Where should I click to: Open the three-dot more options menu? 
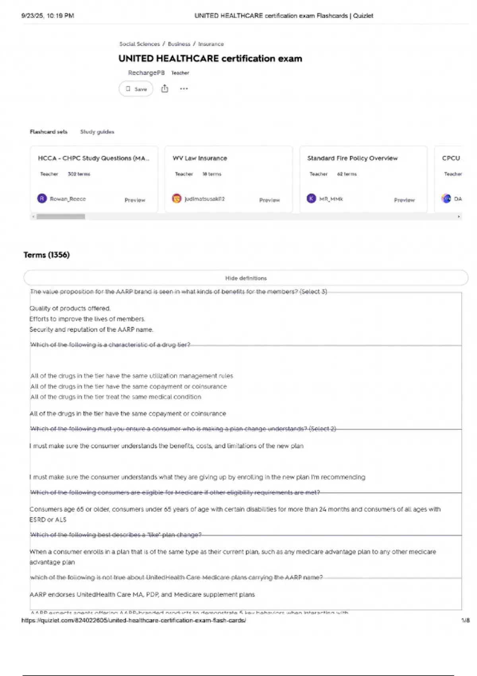[x=184, y=89]
